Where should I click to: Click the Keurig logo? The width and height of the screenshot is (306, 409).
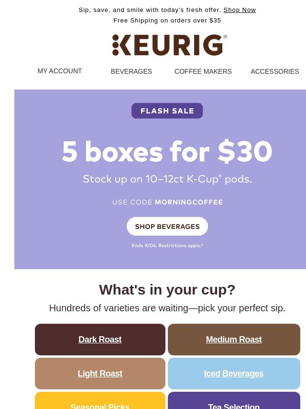169,45
